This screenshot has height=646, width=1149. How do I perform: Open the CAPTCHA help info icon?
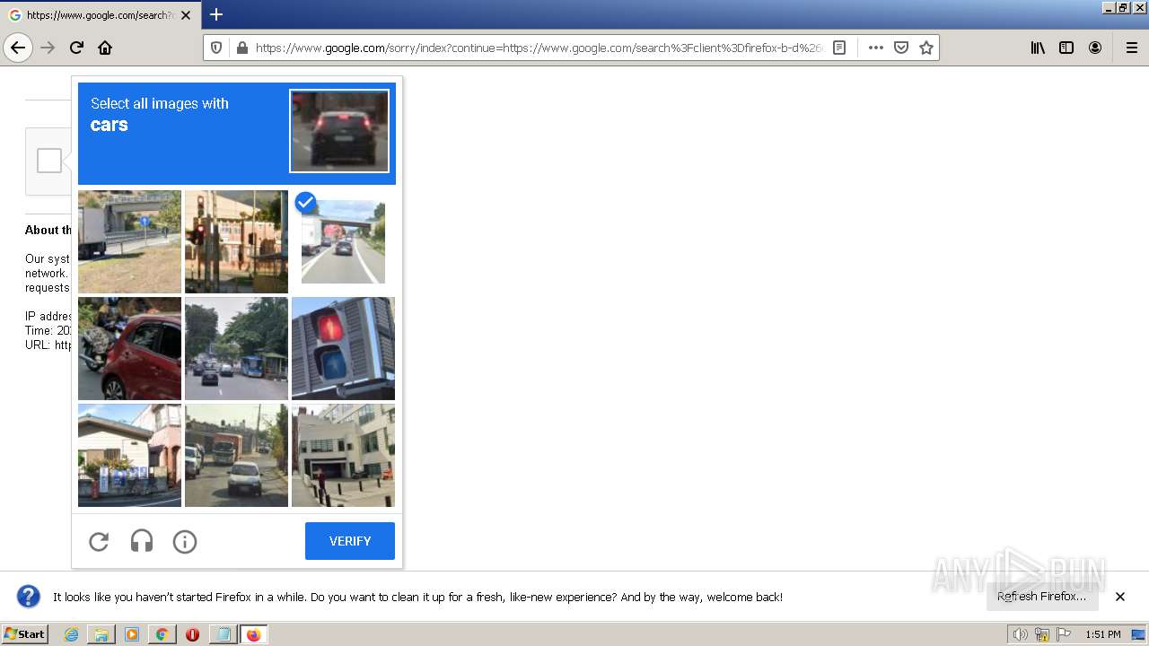(x=185, y=541)
